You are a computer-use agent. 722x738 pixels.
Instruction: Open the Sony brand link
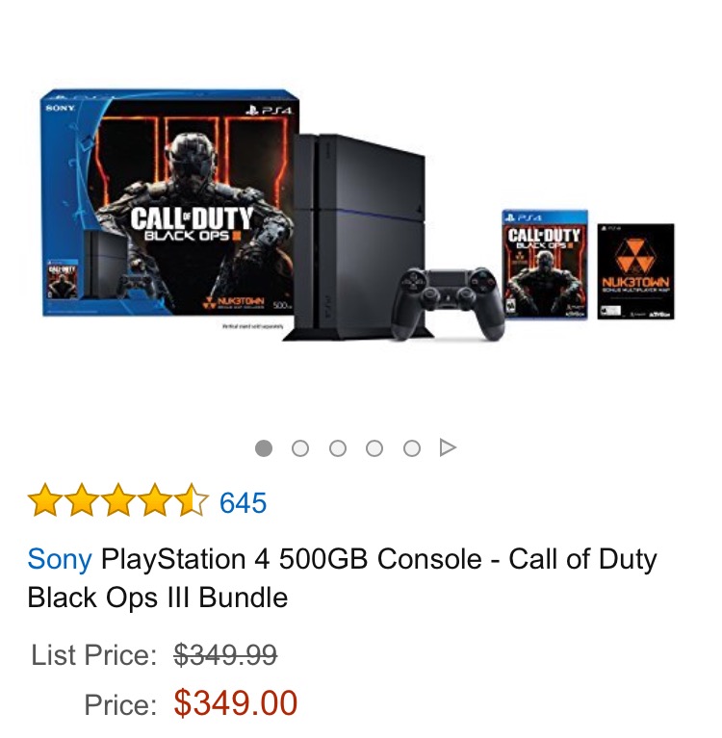coord(60,559)
